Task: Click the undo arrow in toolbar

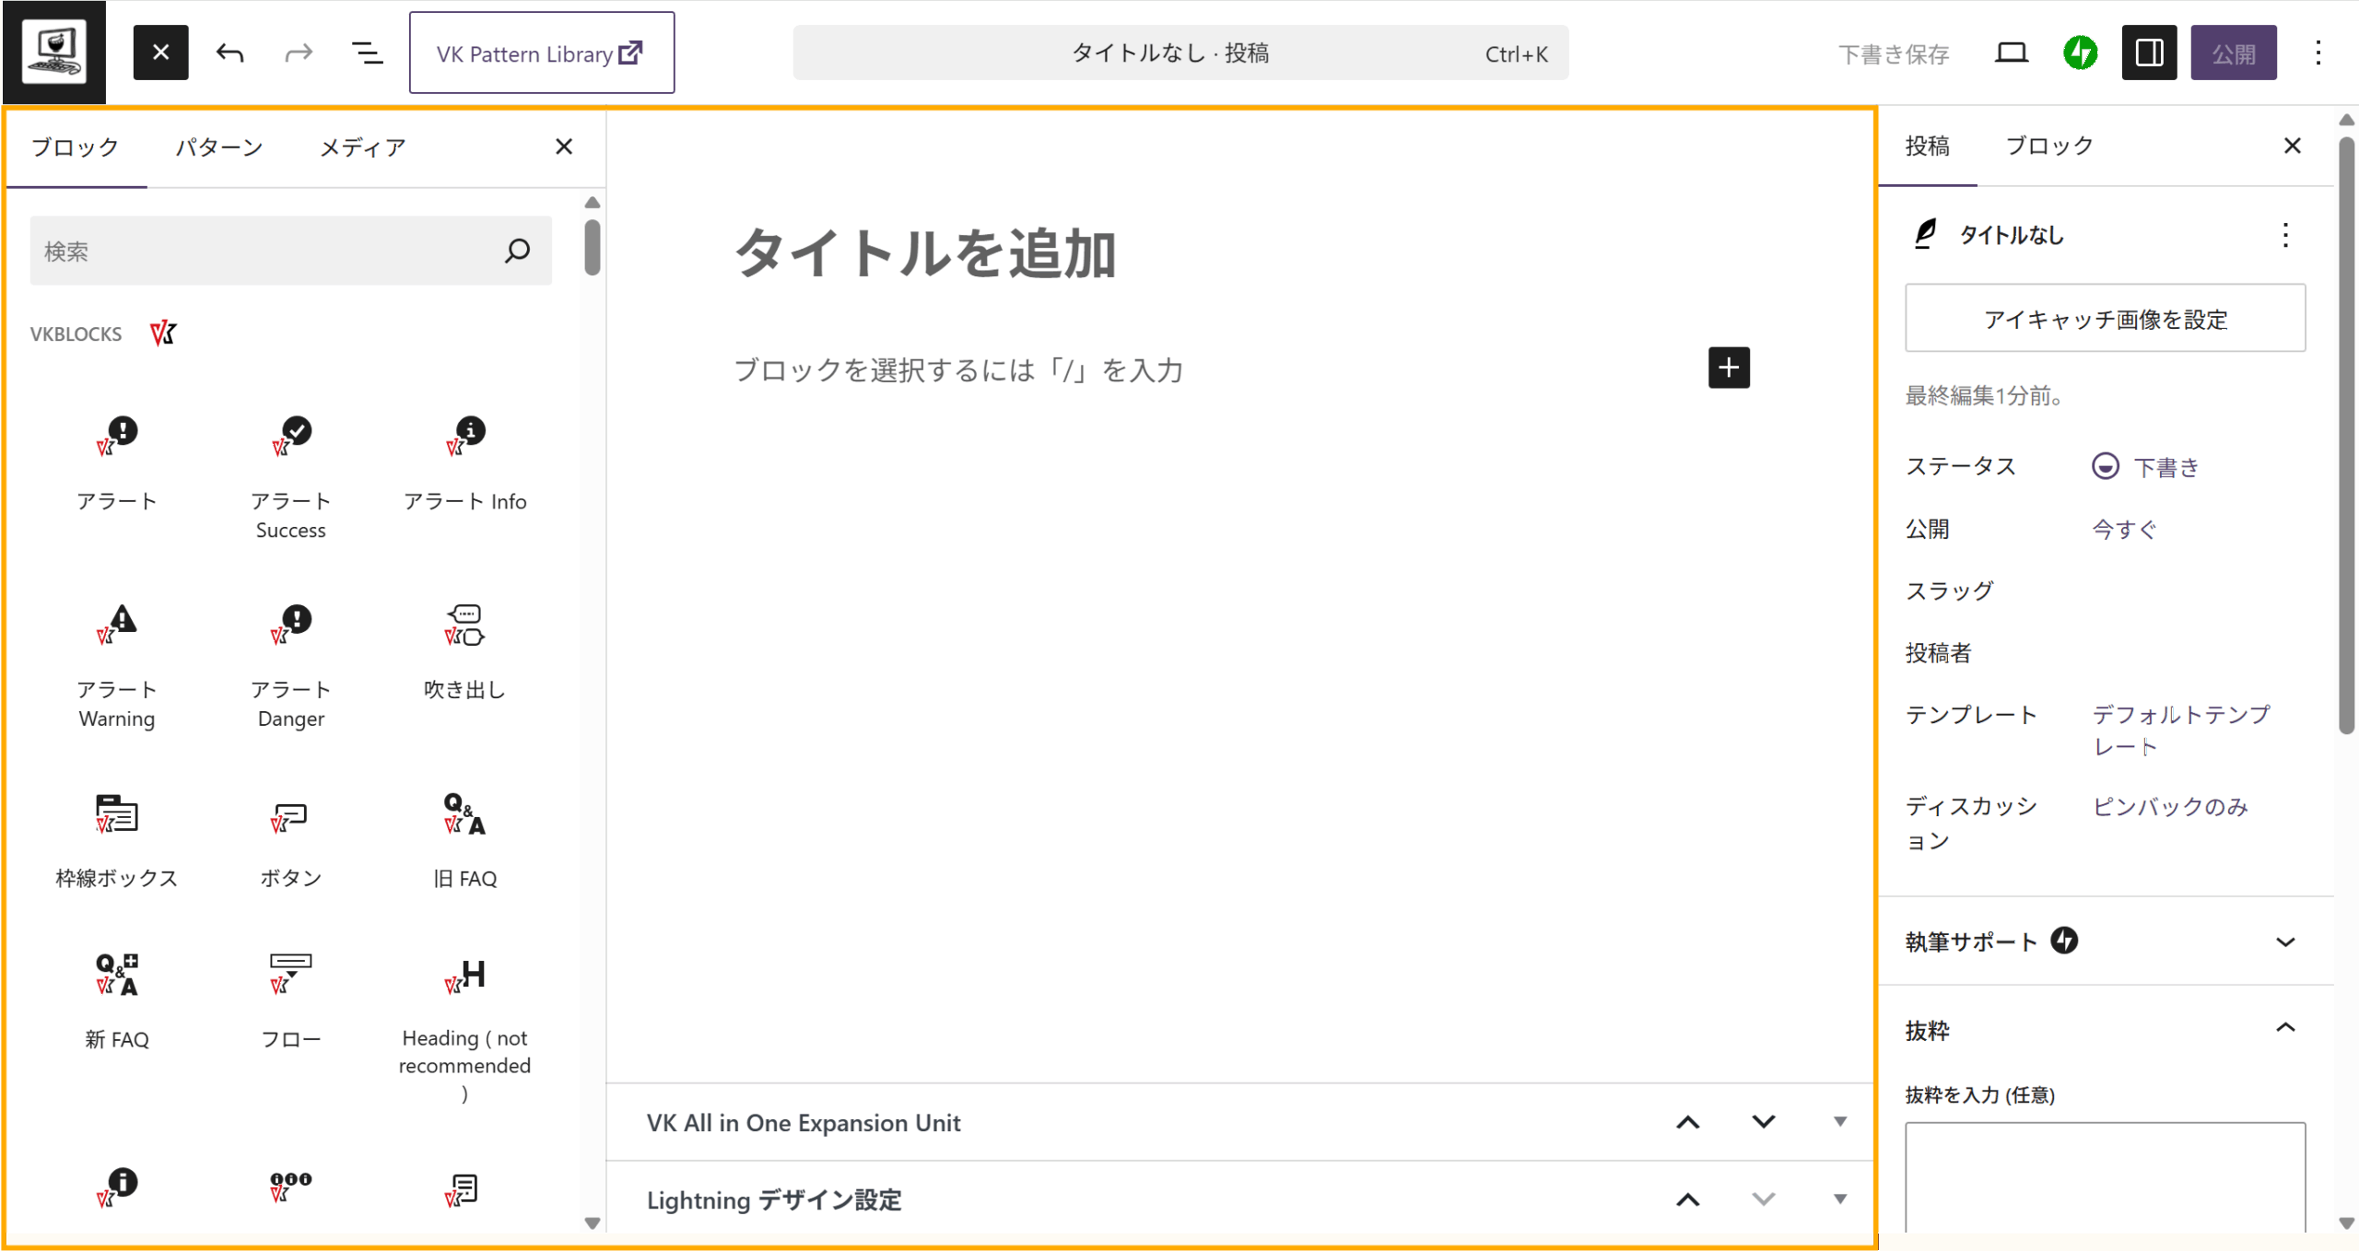Action: pos(229,53)
